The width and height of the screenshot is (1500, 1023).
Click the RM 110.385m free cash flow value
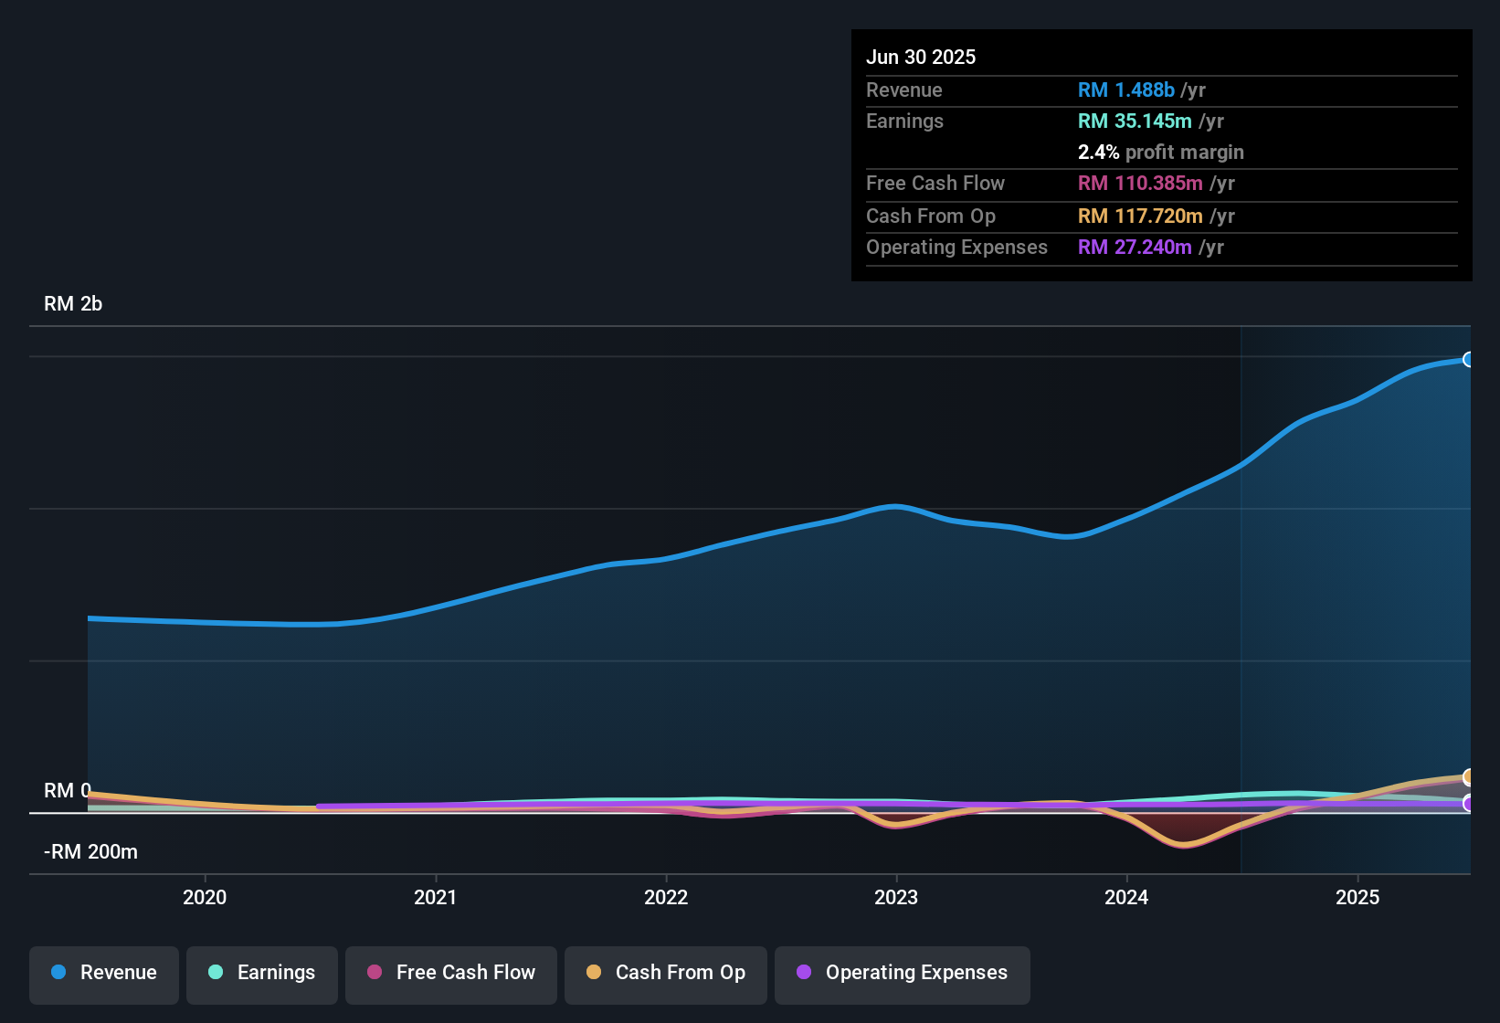click(x=1140, y=183)
